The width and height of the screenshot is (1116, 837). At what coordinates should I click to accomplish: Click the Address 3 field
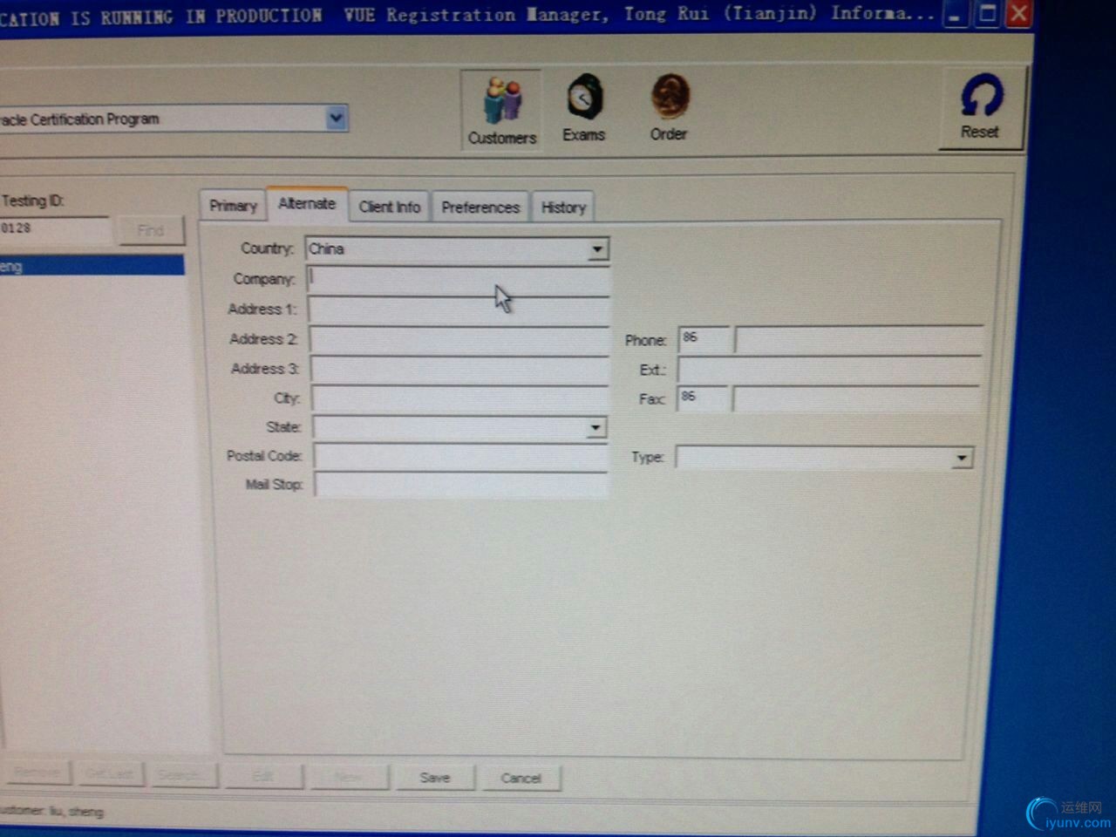459,370
